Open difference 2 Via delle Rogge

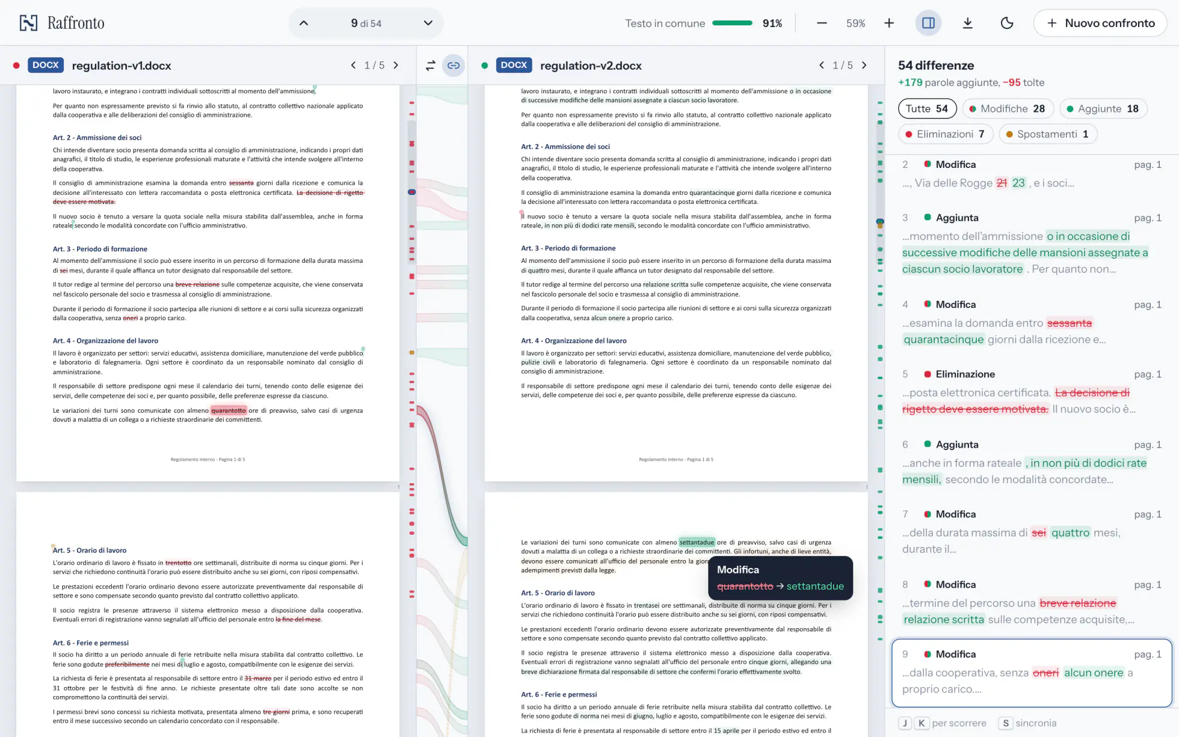(1032, 174)
